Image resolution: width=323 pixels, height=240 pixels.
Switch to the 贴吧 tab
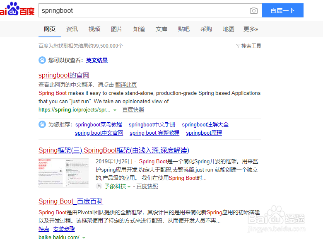pos(184,29)
